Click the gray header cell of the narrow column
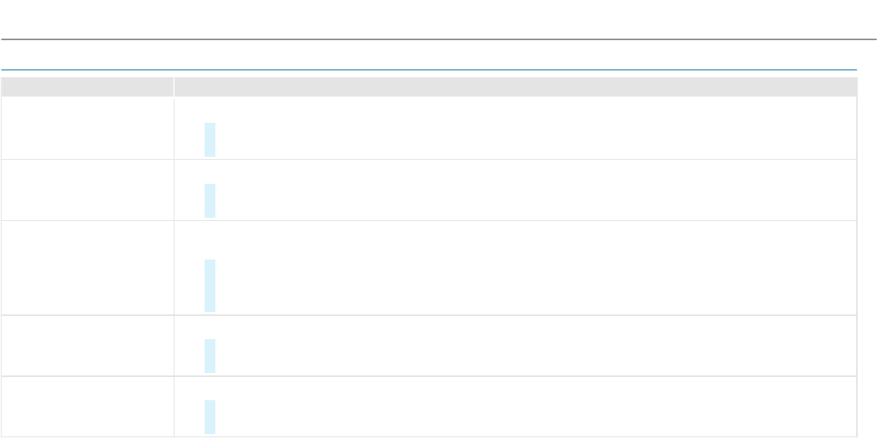This screenshot has width=877, height=438. tap(87, 87)
